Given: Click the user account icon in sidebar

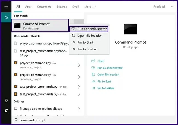Looking at the screenshot, I should click(x=6, y=110).
